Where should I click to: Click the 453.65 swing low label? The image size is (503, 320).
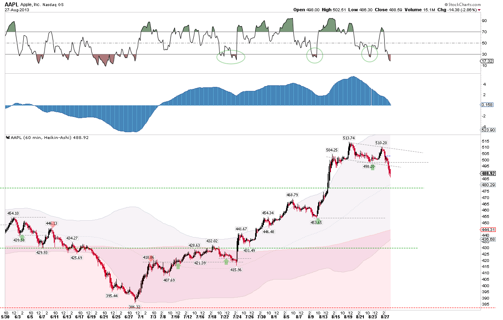point(316,222)
